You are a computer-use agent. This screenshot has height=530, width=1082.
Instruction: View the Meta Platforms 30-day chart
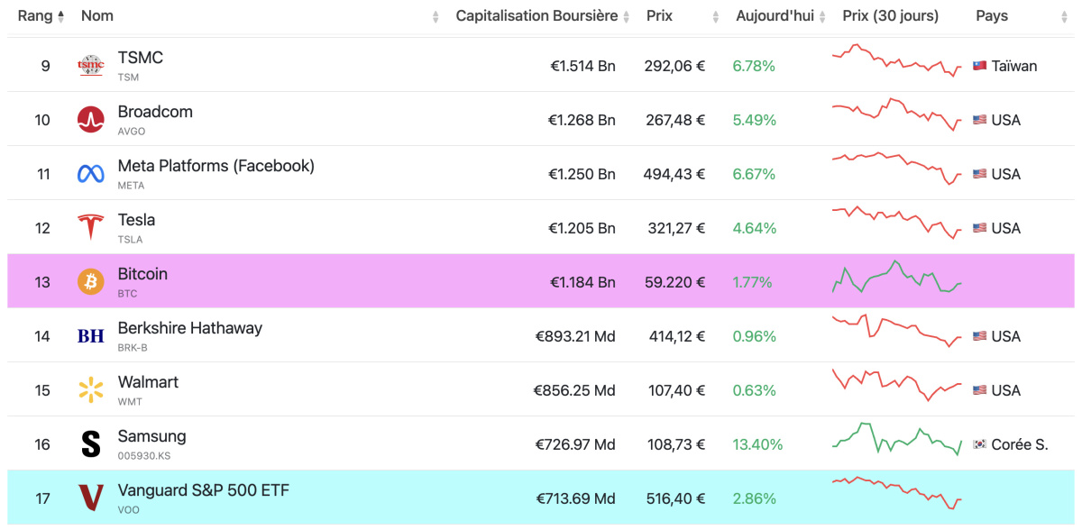897,169
